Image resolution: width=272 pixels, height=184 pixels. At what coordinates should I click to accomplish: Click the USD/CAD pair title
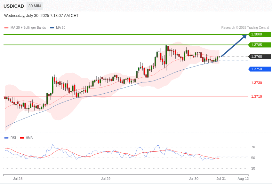pyautogui.click(x=14, y=6)
